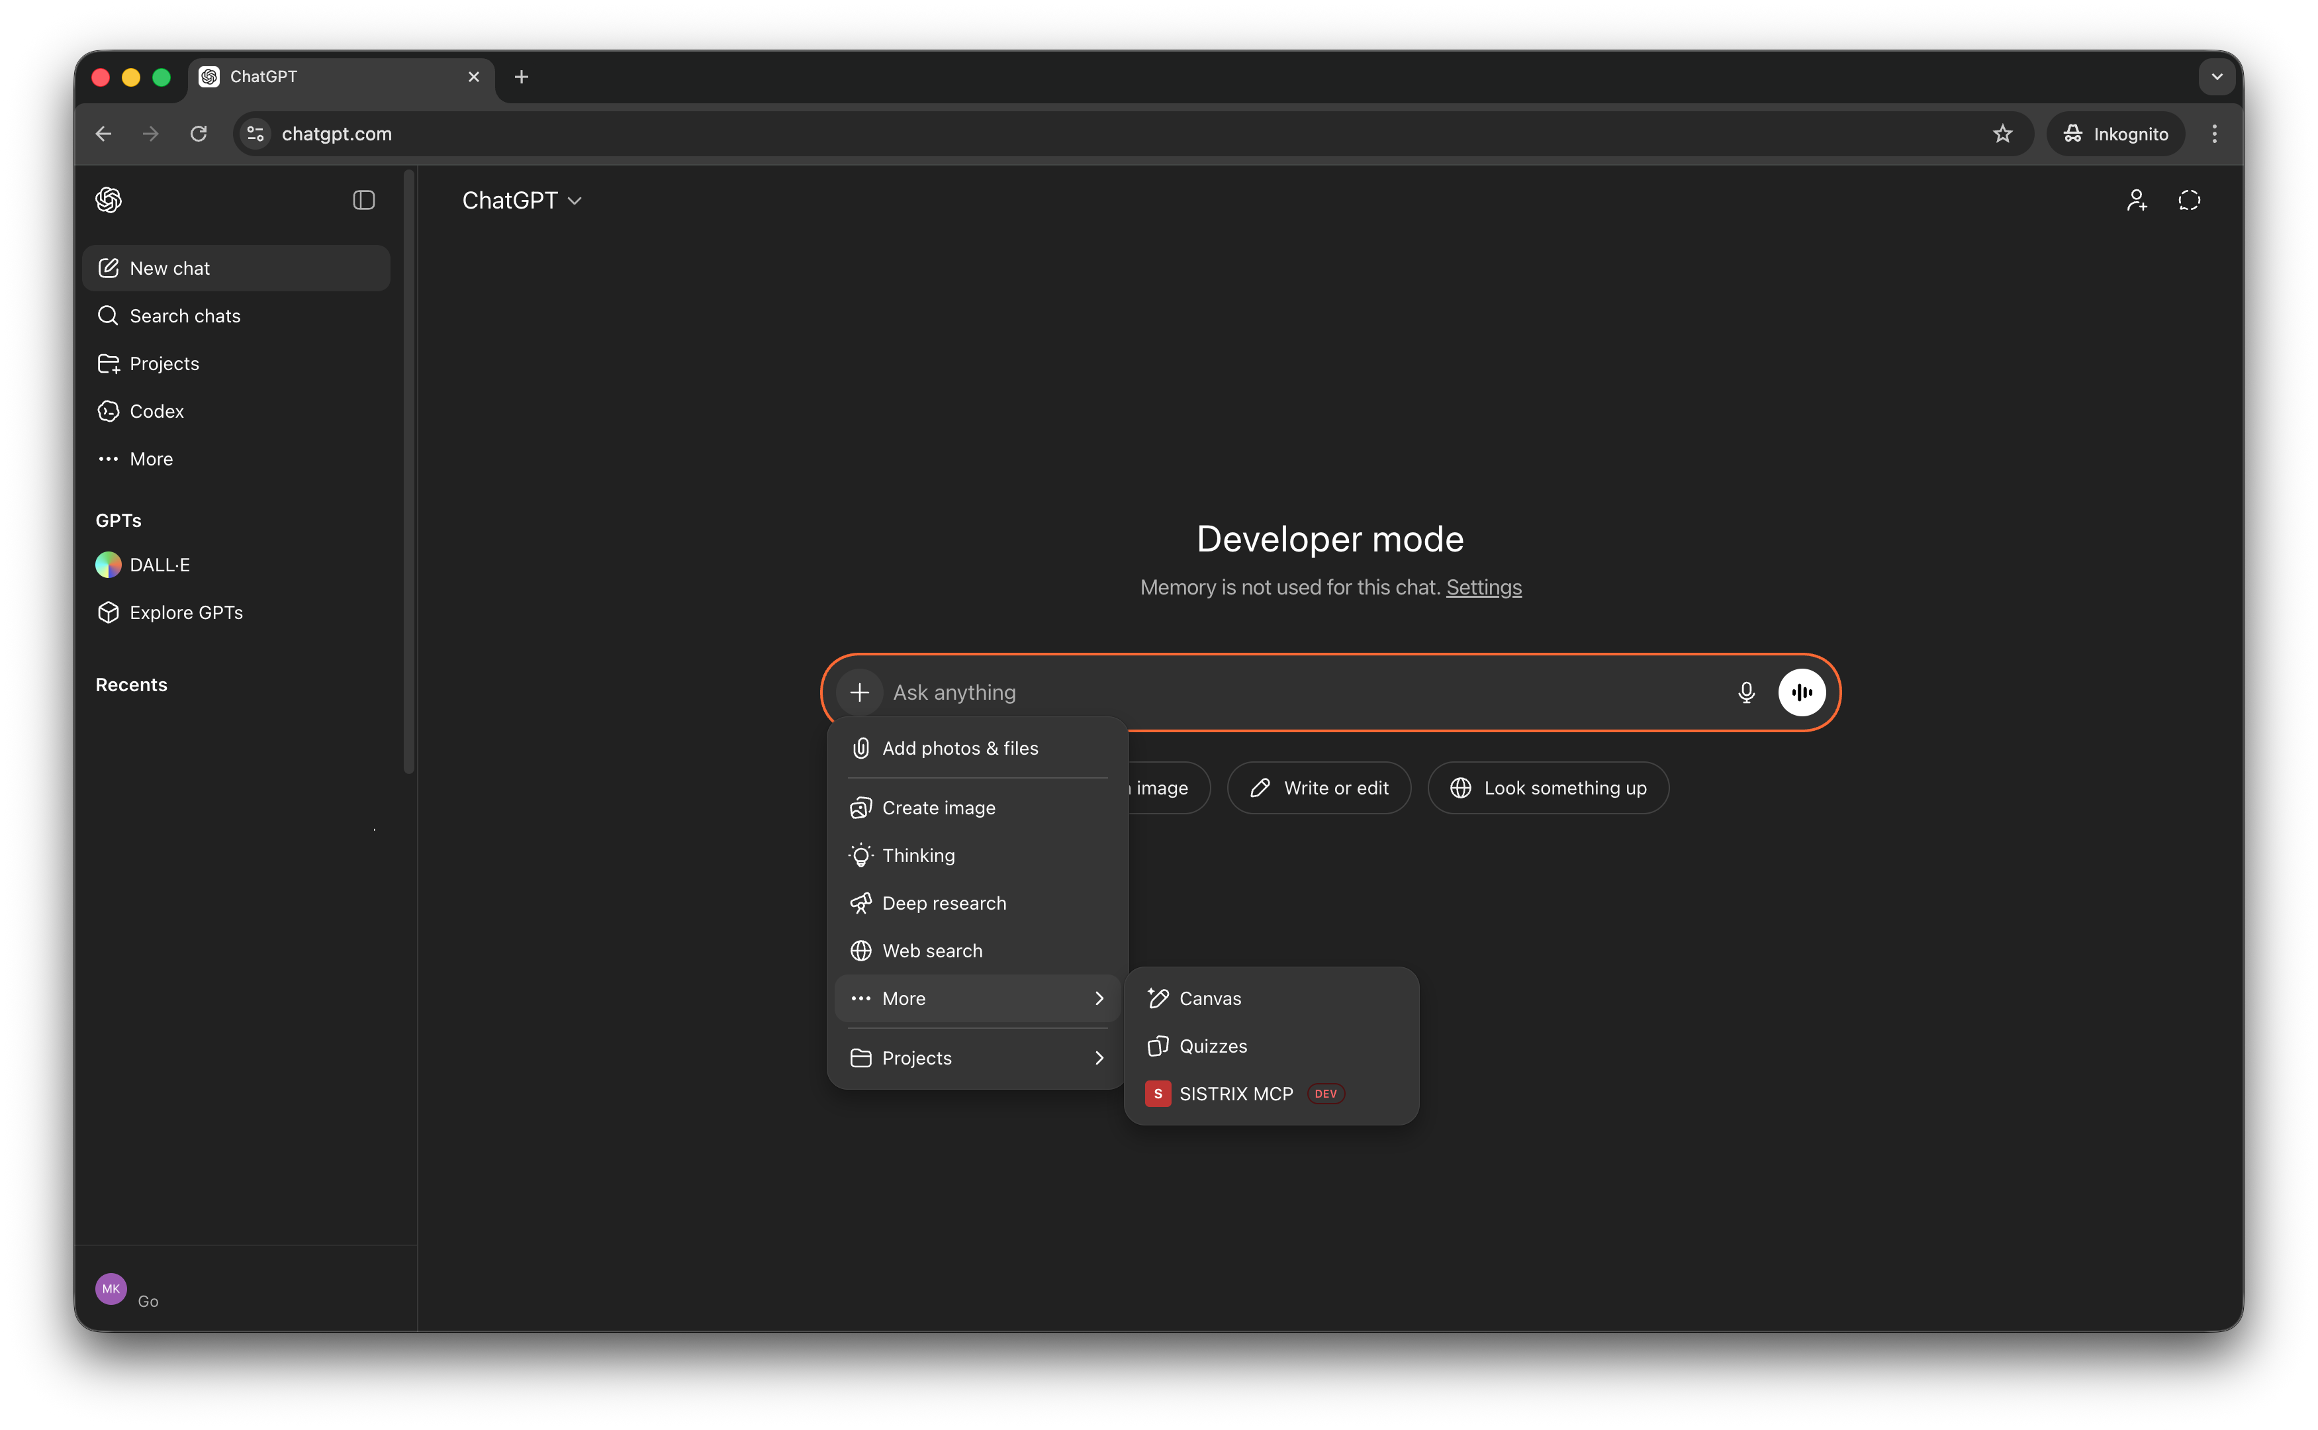Click the invite people icon
Image resolution: width=2318 pixels, height=1430 pixels.
click(x=2135, y=201)
